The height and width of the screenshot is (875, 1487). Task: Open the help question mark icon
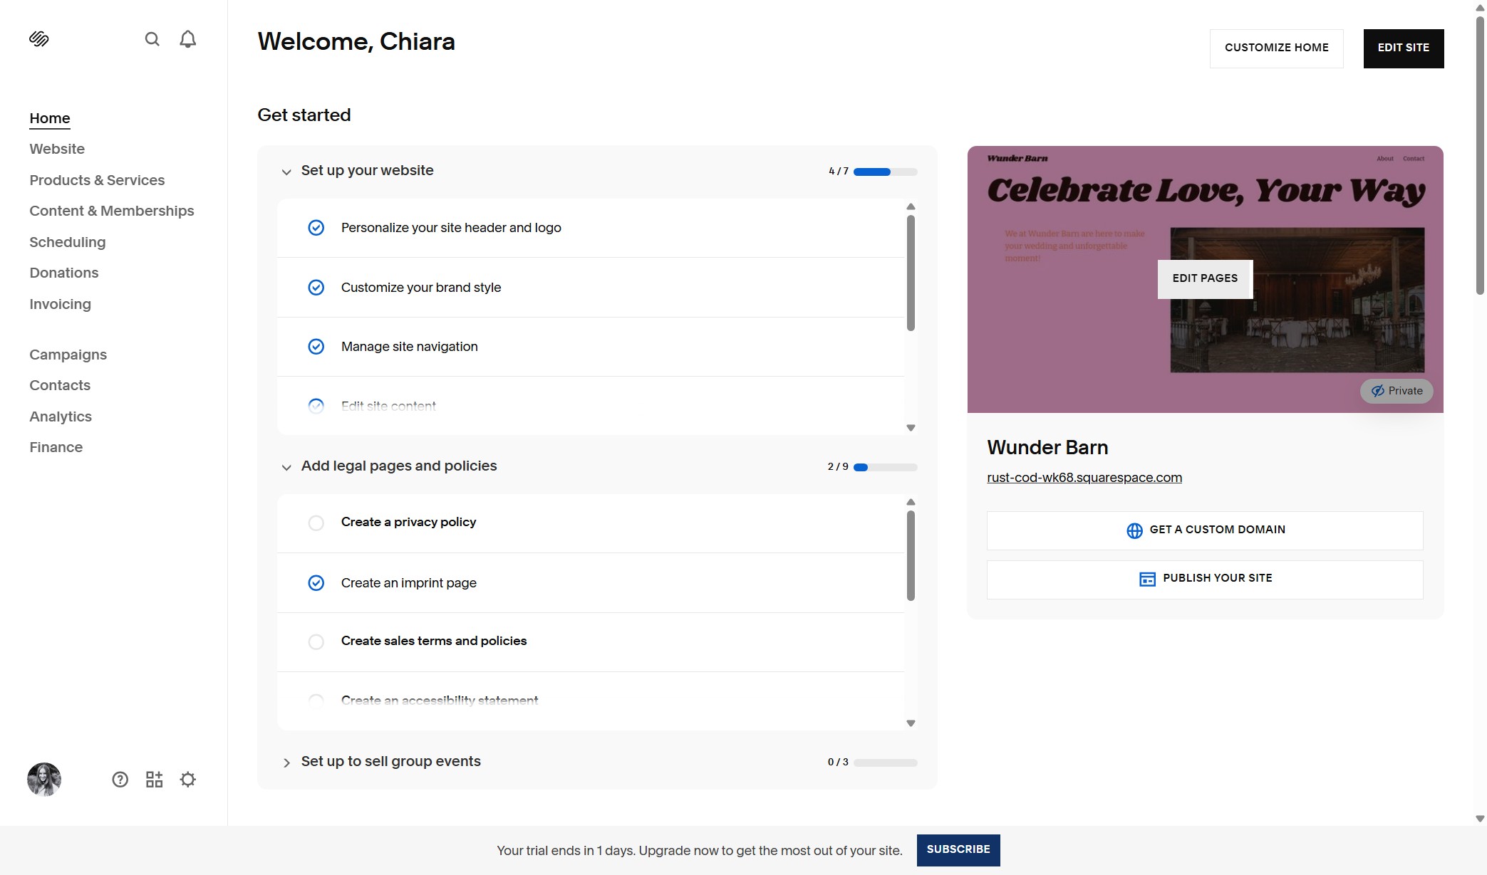[120, 780]
